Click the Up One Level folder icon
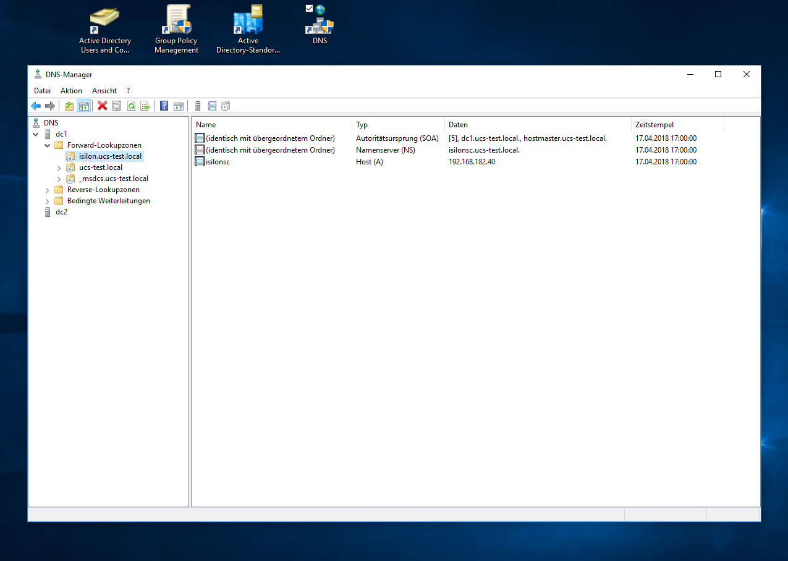Image resolution: width=788 pixels, height=561 pixels. [x=69, y=106]
